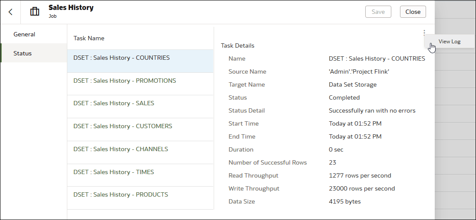The width and height of the screenshot is (476, 220).
Task: Switch to the General tab
Action: (24, 34)
